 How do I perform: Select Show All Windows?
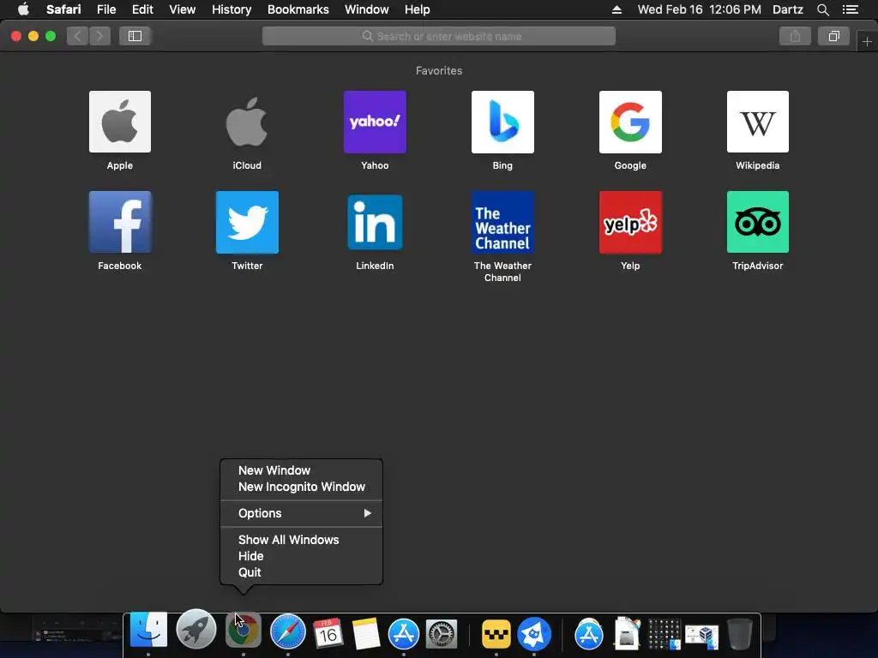pyautogui.click(x=301, y=540)
